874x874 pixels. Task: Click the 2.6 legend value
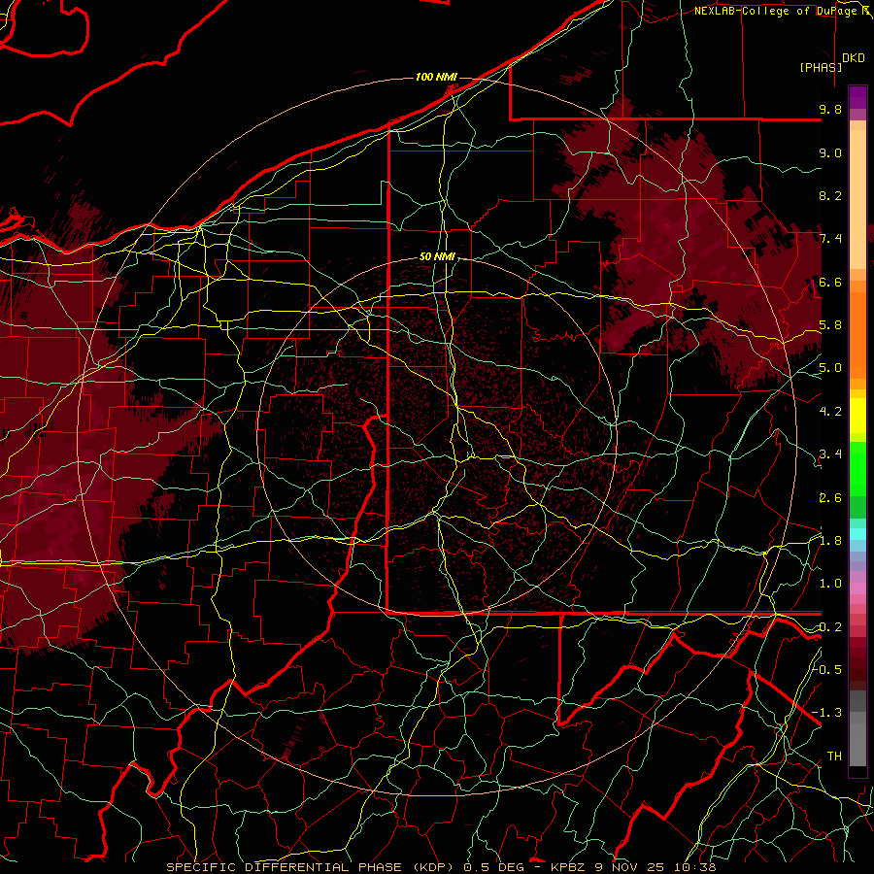tap(830, 498)
